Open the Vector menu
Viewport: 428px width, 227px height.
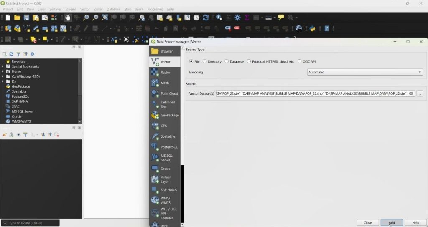coord(85,9)
